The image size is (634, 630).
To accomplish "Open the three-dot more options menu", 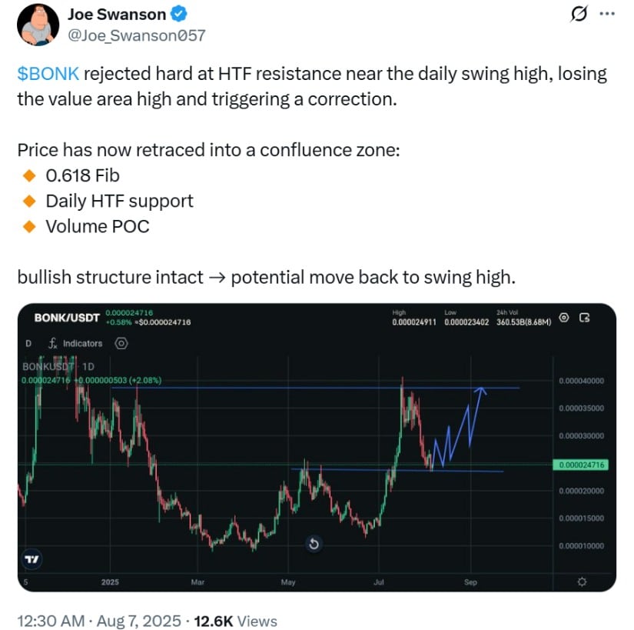I will [x=607, y=14].
